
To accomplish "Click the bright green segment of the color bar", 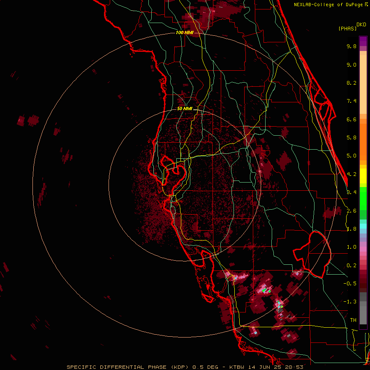I will click(x=363, y=199).
